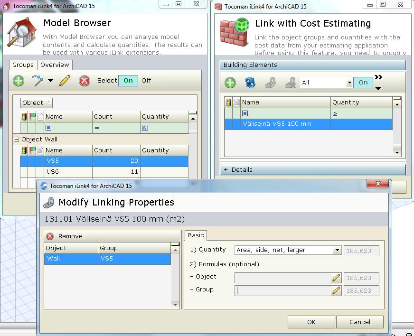Click the equals filter in Count column

(97, 128)
